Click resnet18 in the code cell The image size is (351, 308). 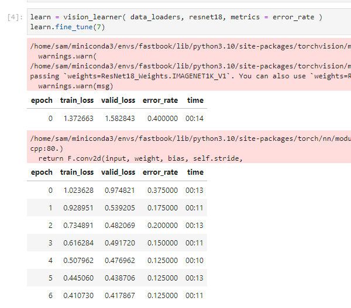click(x=207, y=18)
